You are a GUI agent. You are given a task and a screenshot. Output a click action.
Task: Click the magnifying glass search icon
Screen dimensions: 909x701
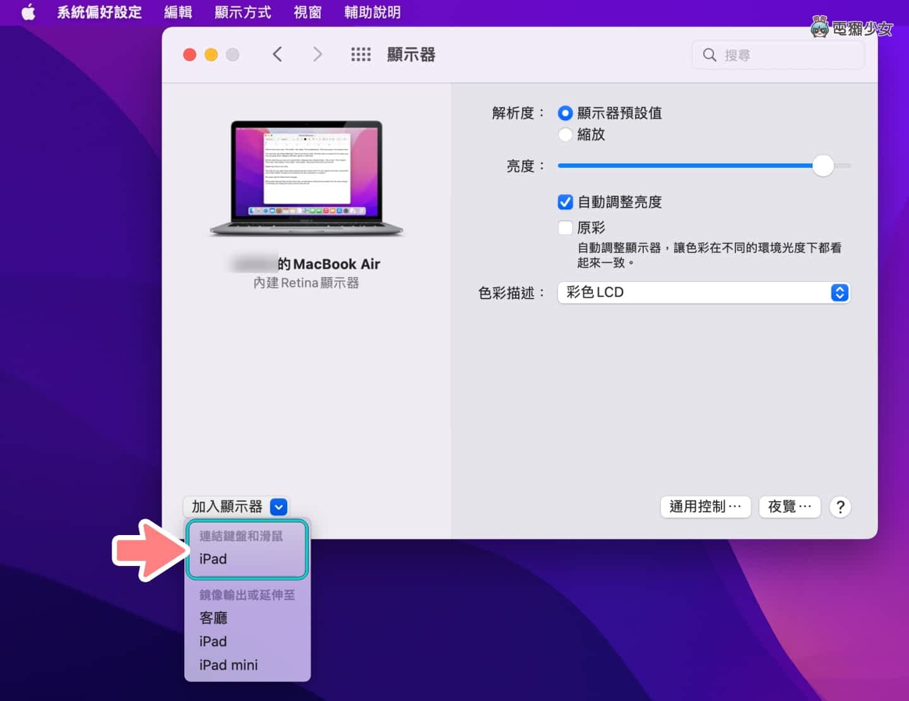coord(710,56)
